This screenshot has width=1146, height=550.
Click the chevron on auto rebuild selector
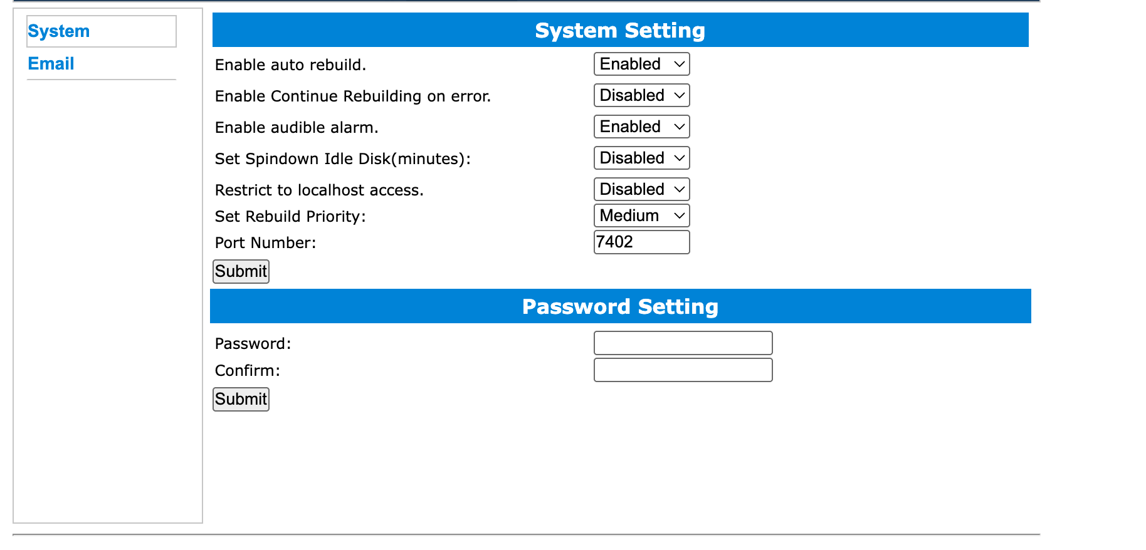tap(679, 65)
